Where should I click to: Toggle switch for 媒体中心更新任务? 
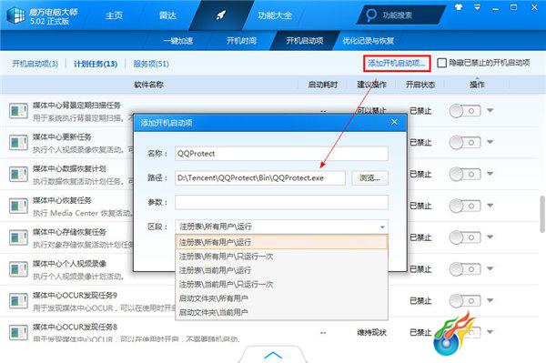[x=465, y=142]
